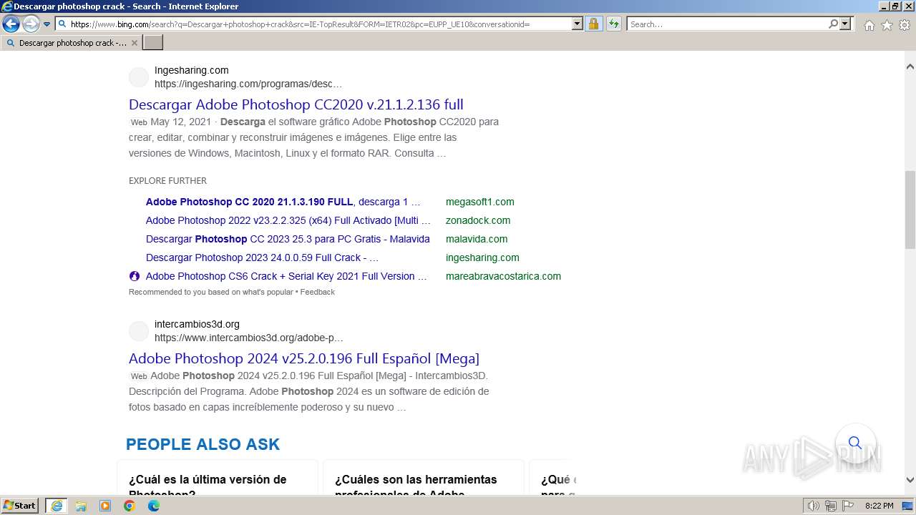Click the intercambios3d.org site icon
Image resolution: width=916 pixels, height=515 pixels.
click(x=139, y=331)
